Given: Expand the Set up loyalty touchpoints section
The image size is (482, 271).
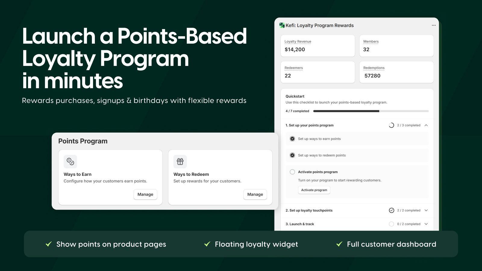Looking at the screenshot, I should click(x=426, y=210).
